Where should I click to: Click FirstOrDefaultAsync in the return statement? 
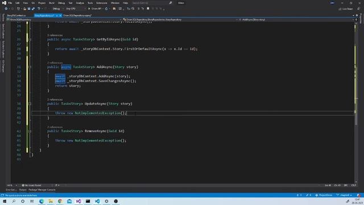coord(143,49)
